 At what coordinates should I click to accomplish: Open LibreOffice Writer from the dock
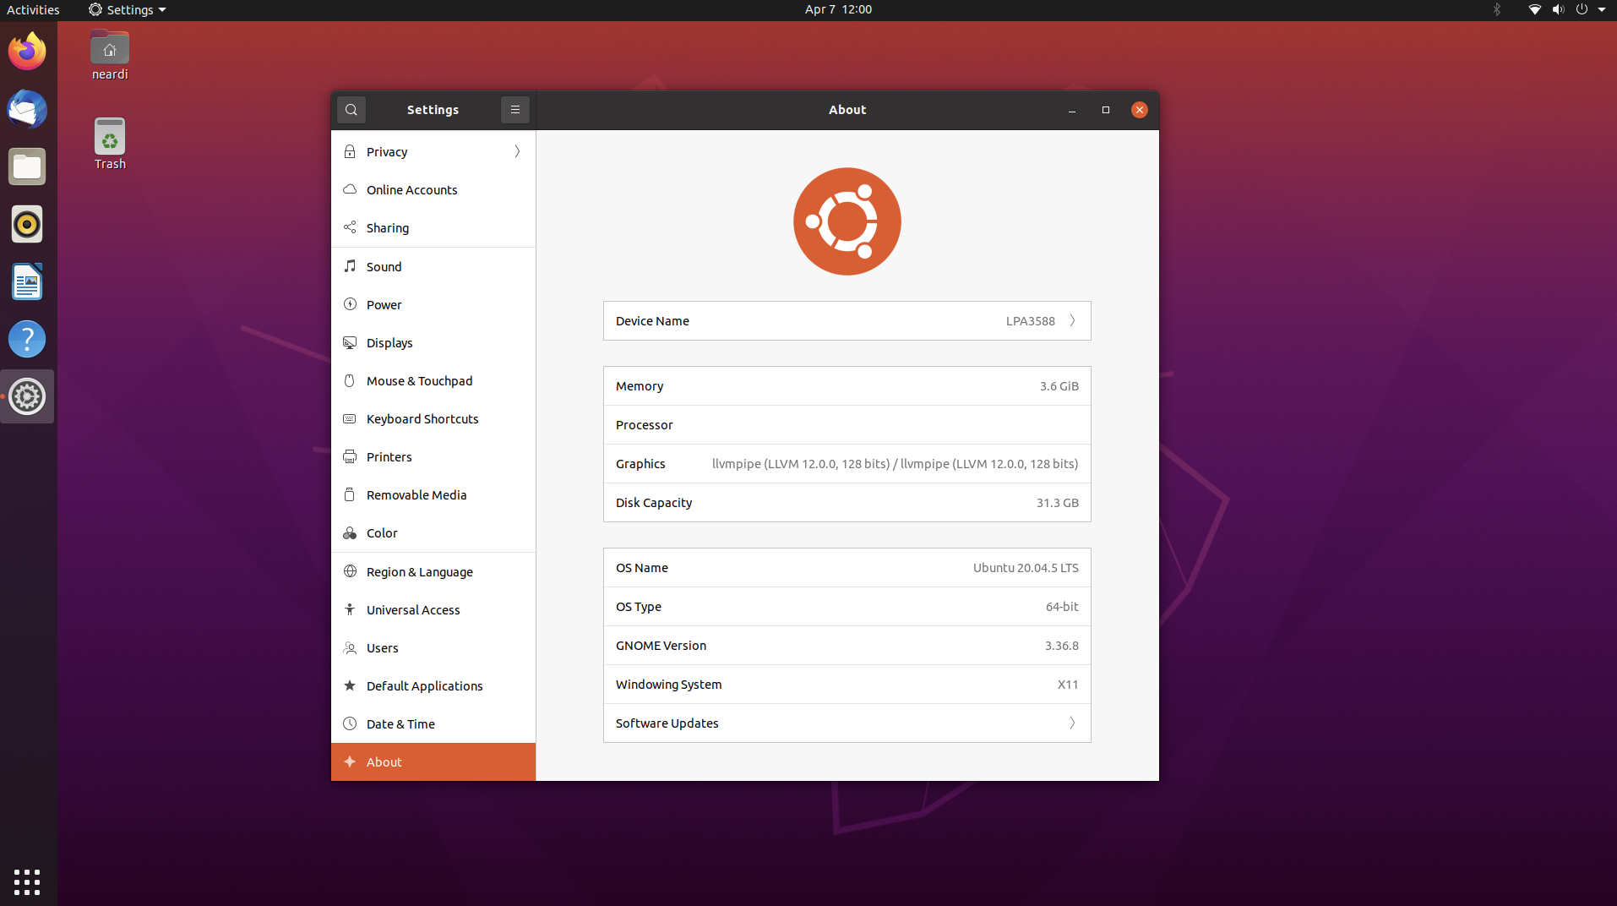27,281
